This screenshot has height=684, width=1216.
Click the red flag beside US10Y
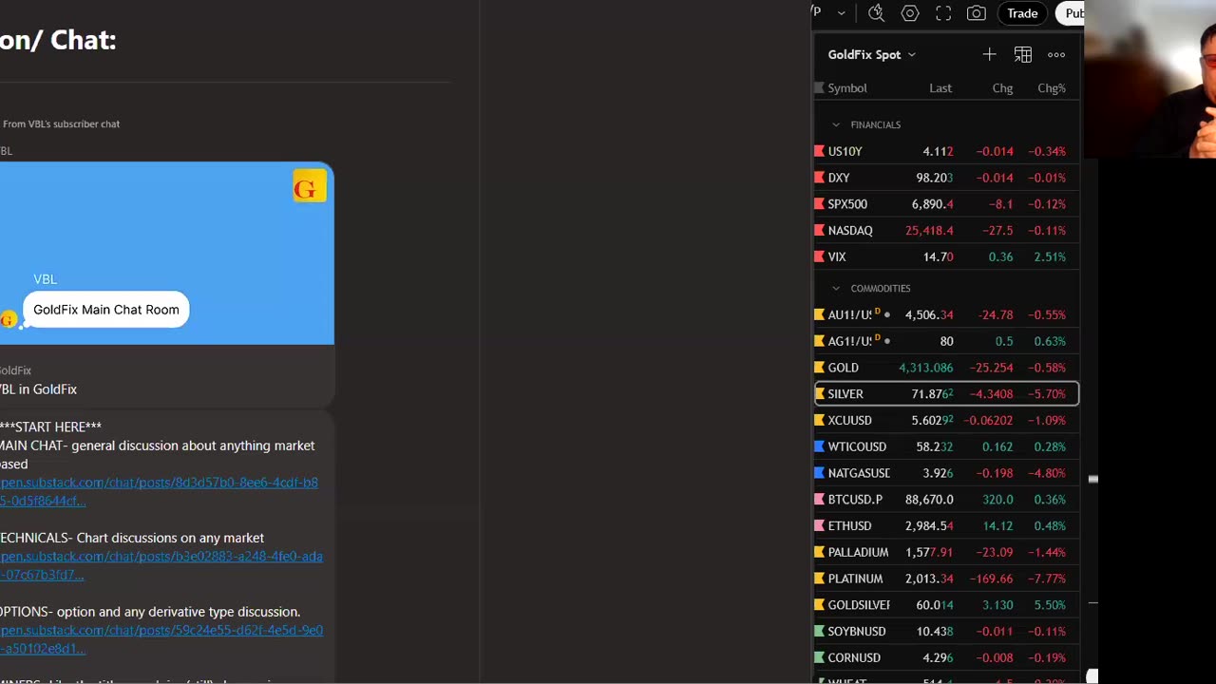pyautogui.click(x=819, y=151)
